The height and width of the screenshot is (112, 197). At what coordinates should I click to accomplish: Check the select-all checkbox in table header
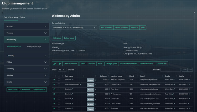coord(59,76)
